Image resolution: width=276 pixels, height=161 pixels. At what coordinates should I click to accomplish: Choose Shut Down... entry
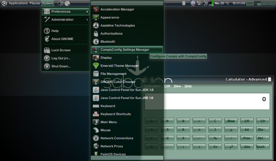(66, 66)
